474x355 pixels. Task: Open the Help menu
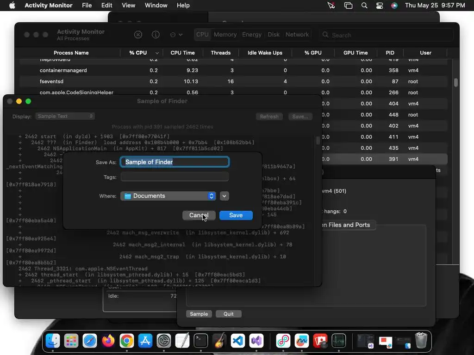click(183, 6)
